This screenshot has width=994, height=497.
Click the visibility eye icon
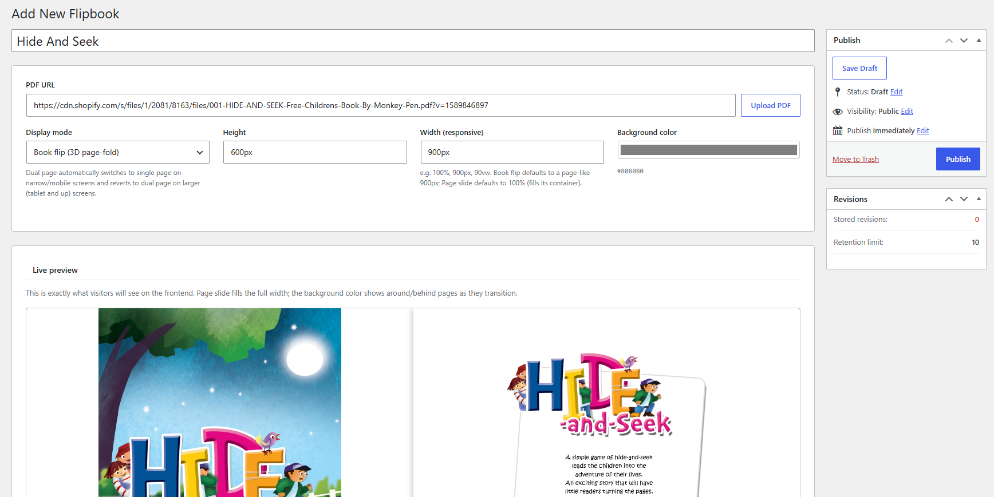[838, 112]
